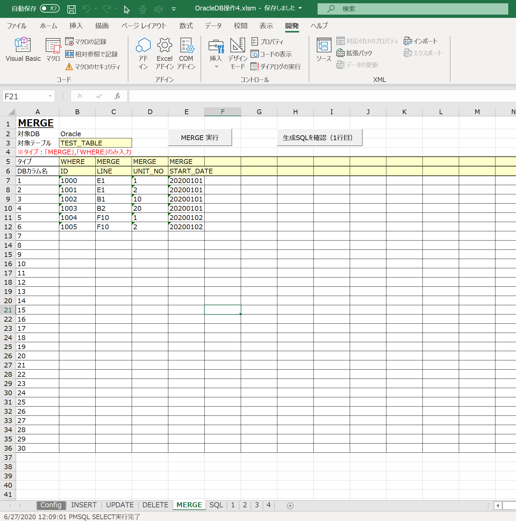Click the search (検索) box

[413, 9]
